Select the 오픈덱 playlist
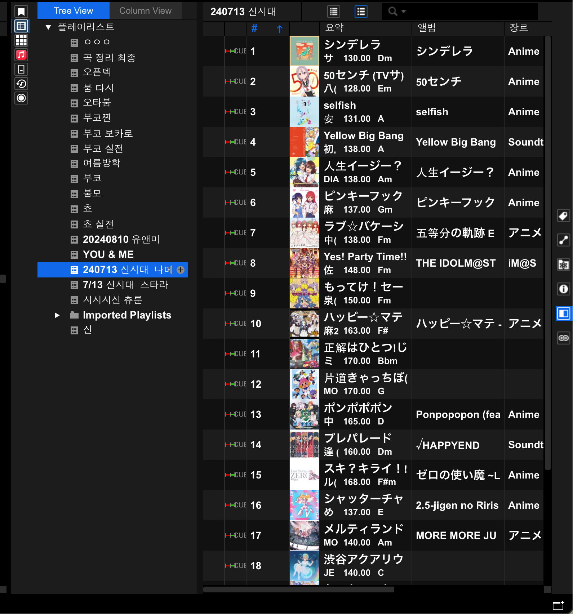 click(x=97, y=72)
